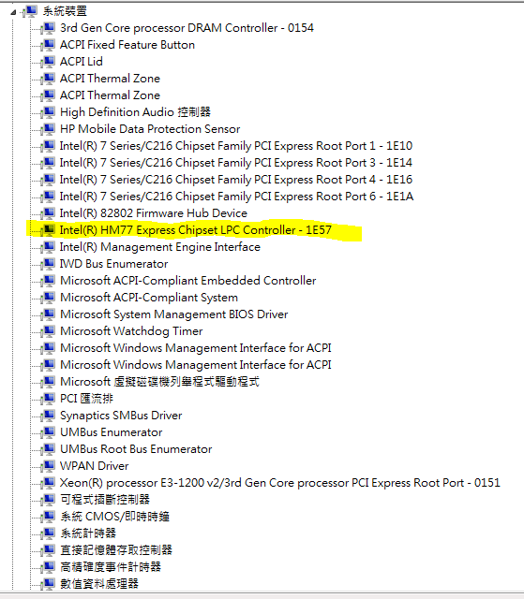The image size is (524, 599).
Task: Select Microsoft 虛擬磁碟機列舉程式驅動程式 entry
Action: pos(159,381)
